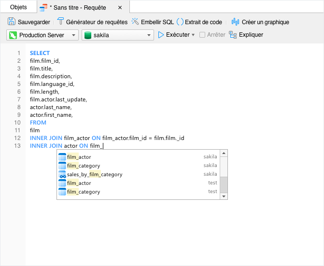
Task: Click the Créer un graphique chart icon
Action: pos(235,21)
